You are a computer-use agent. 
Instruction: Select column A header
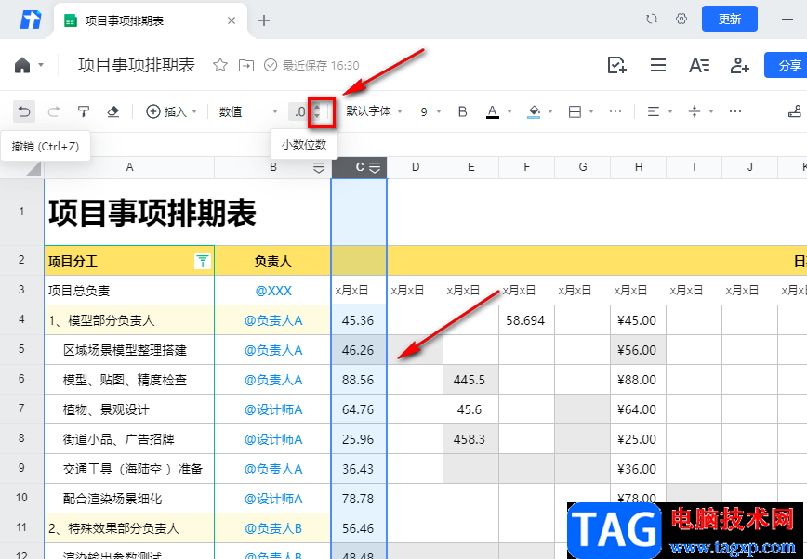[129, 167]
